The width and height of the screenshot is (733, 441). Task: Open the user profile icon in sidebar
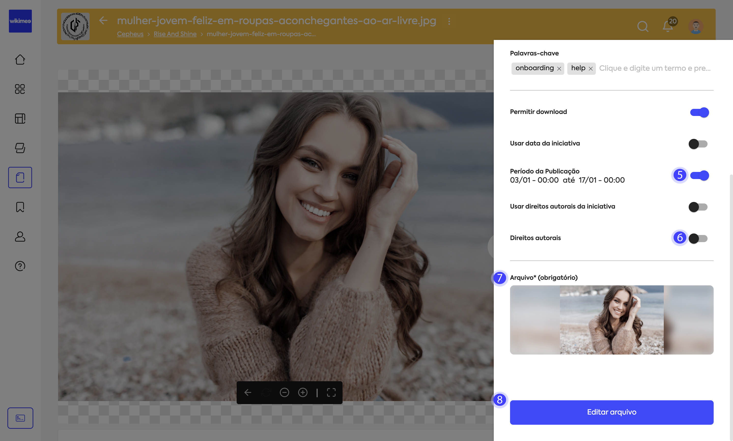[x=20, y=237]
